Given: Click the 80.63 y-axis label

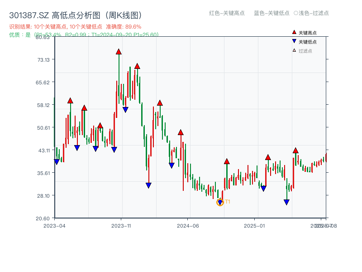Looking at the screenshot, I should click(43, 38).
